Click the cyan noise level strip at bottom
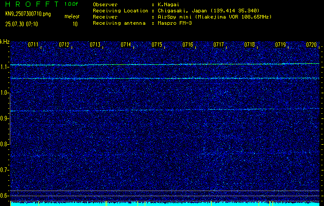Viewport: 324px width, 206px height. click(165, 204)
